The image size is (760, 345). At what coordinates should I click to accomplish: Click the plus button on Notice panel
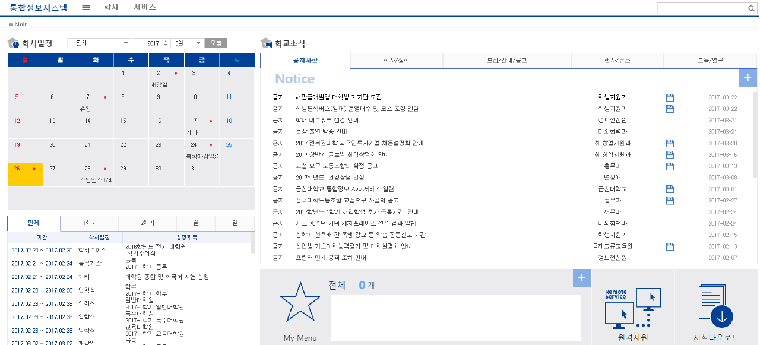click(x=748, y=77)
